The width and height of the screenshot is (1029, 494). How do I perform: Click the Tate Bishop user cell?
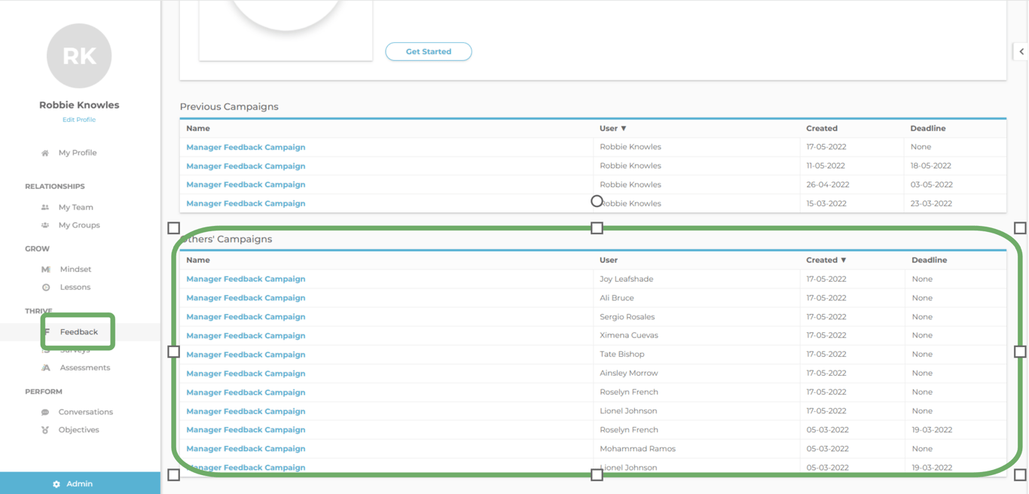pos(621,354)
